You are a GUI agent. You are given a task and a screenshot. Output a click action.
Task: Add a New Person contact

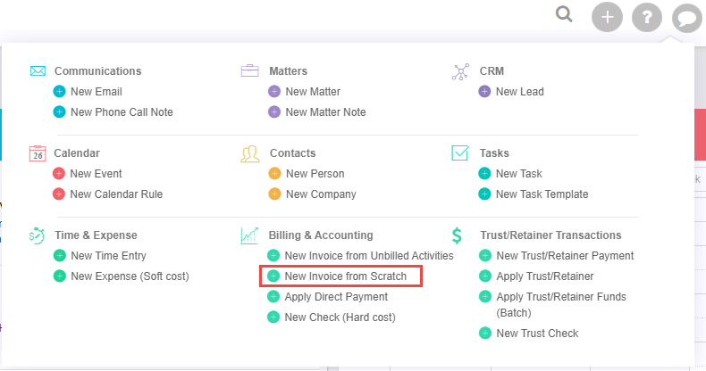coord(315,173)
